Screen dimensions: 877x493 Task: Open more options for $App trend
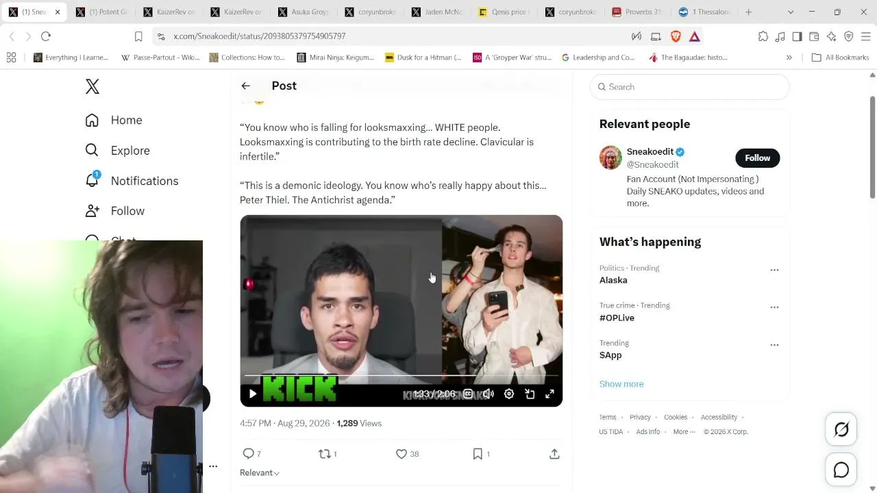[774, 345]
